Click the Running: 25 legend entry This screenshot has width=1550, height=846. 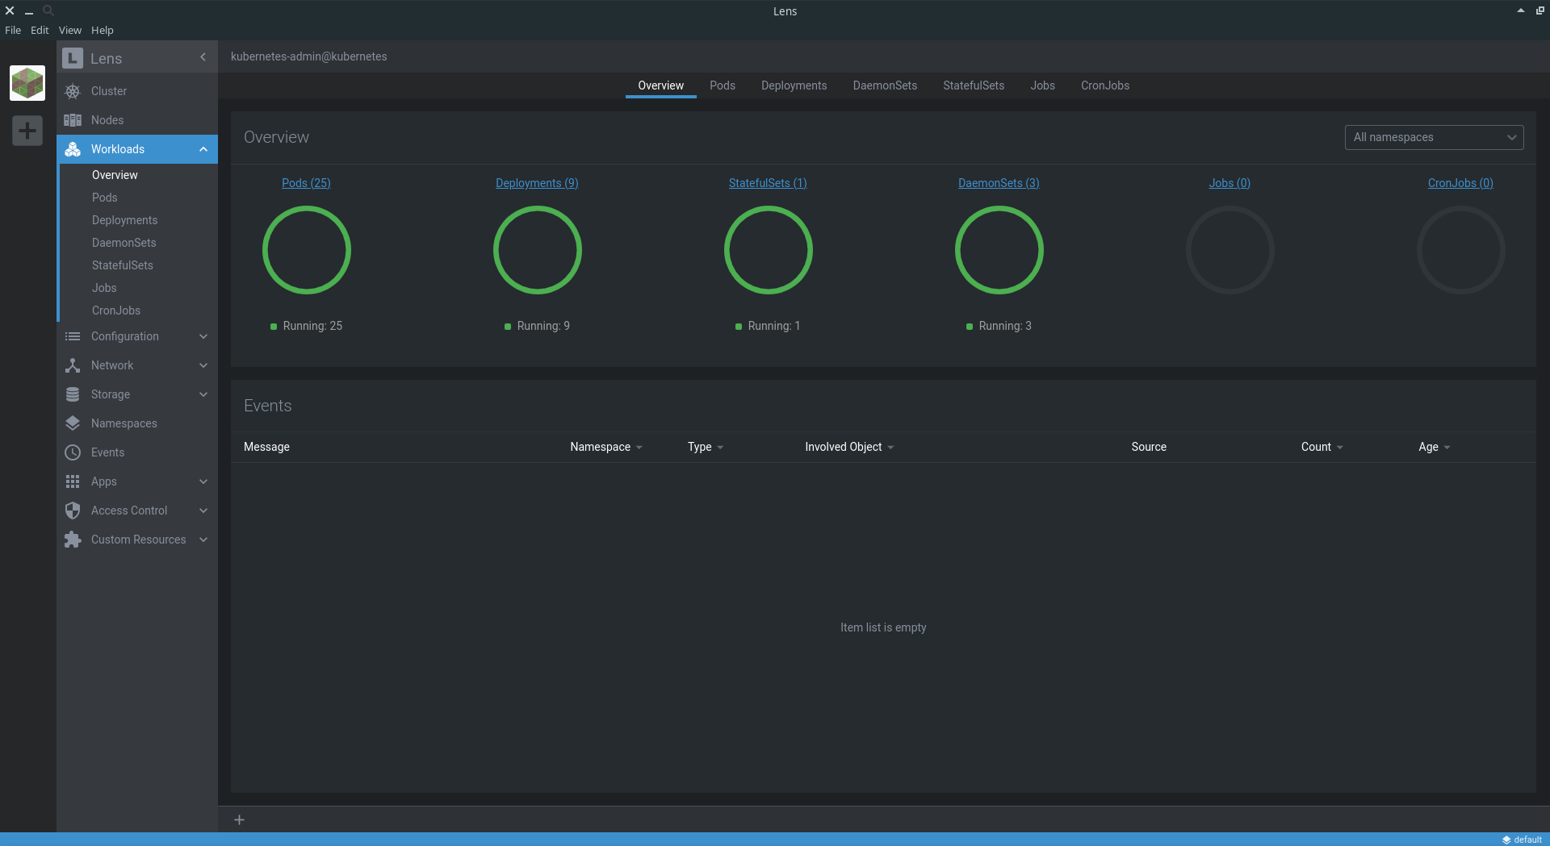point(307,326)
